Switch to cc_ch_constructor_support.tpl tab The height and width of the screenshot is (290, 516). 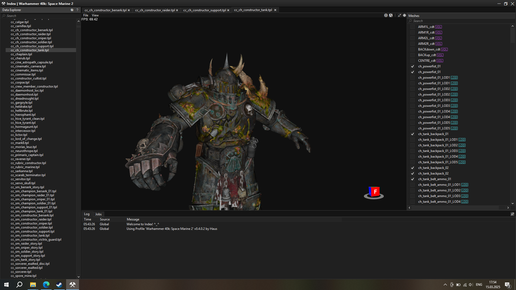[x=205, y=10]
